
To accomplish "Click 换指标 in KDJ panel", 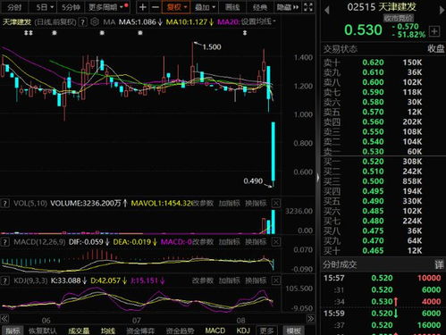I will [256, 281].
